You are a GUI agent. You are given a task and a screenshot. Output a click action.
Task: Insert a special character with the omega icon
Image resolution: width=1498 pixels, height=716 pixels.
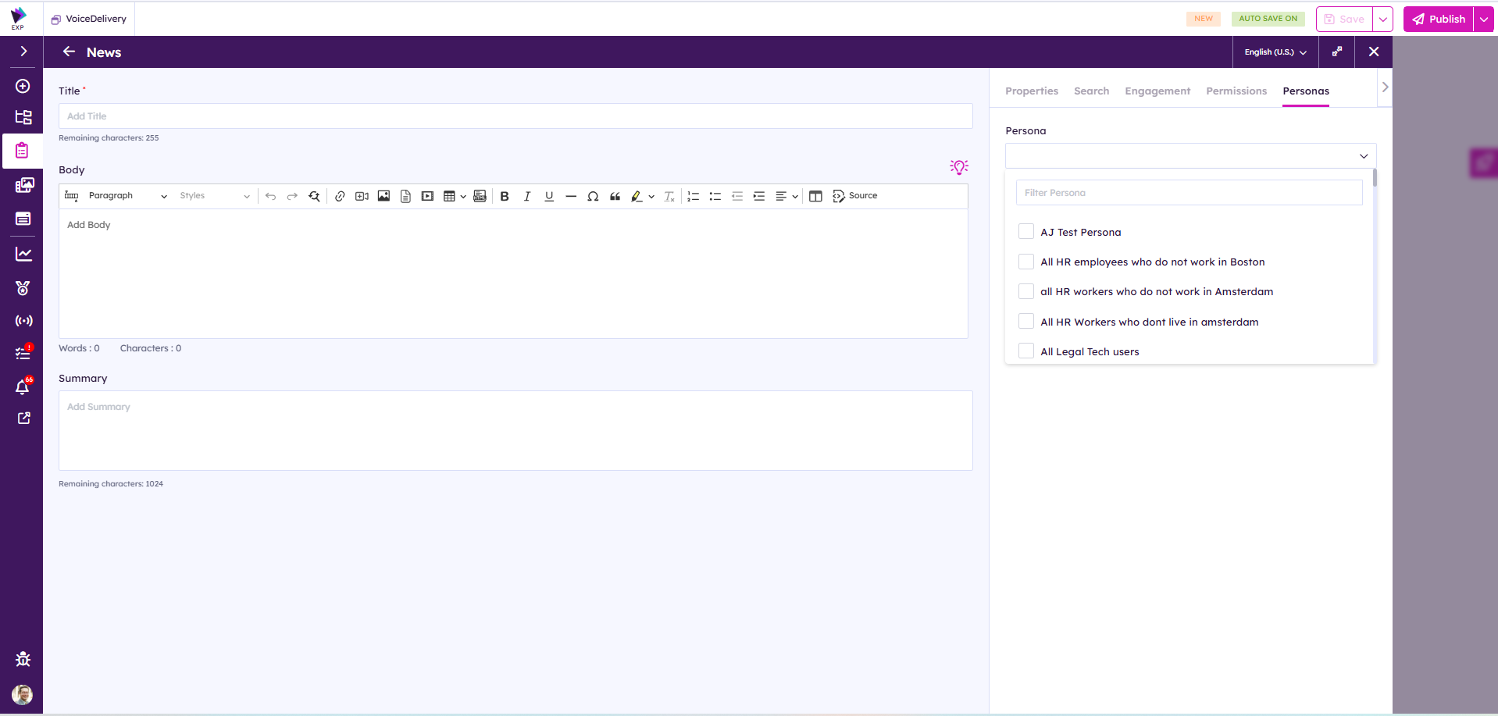pos(593,197)
